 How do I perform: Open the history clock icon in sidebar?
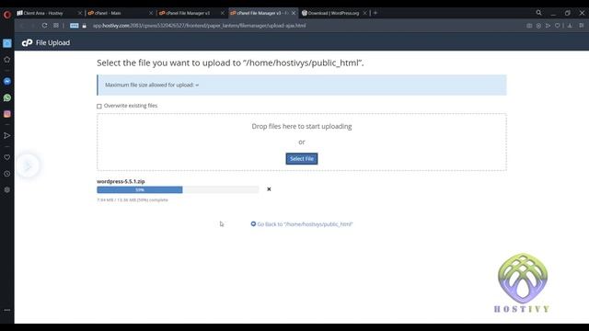(7, 174)
